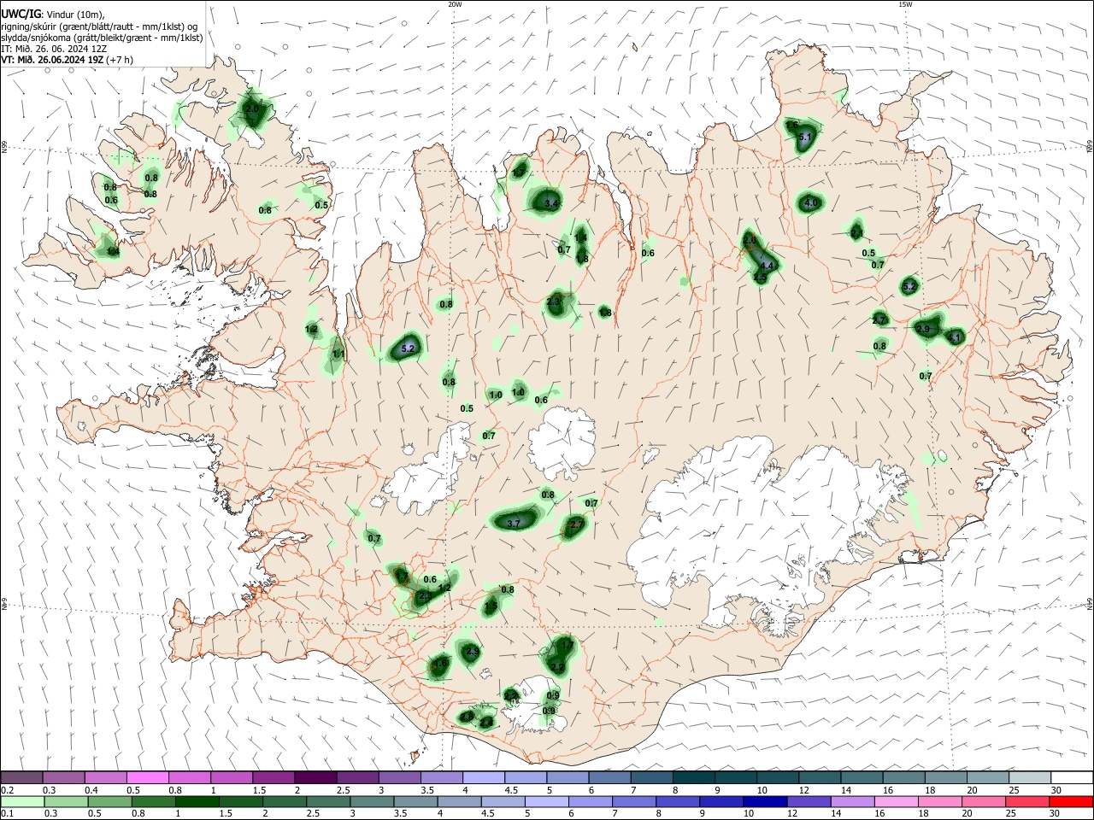Click the 'slydda/snjókoma' legend description line
The height and width of the screenshot is (820, 1094).
(x=102, y=38)
